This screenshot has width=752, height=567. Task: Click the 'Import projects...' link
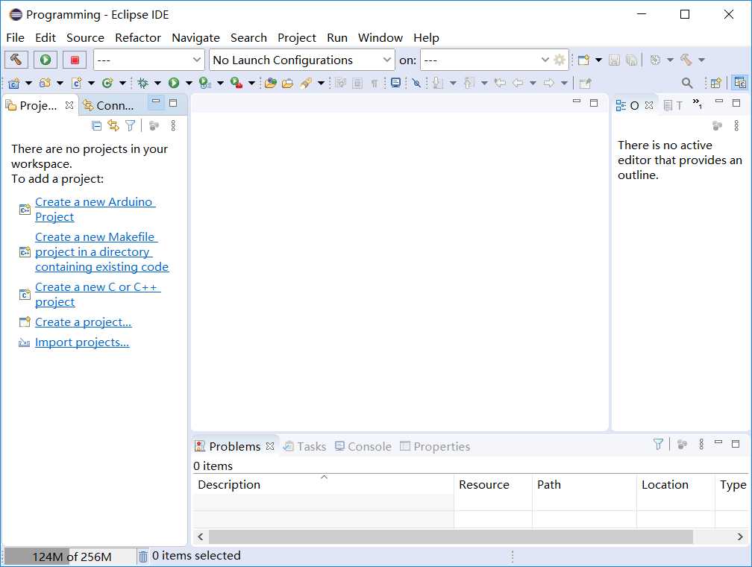(x=82, y=342)
